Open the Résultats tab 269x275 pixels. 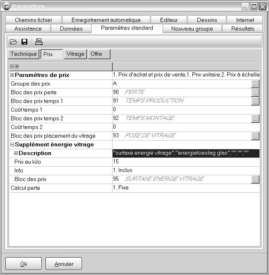(x=243, y=29)
